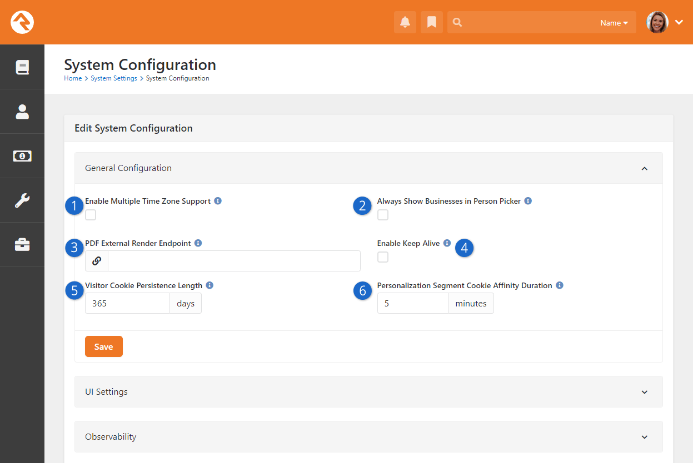Click the PDF External Render Endpoint field
The width and height of the screenshot is (693, 463).
click(234, 261)
